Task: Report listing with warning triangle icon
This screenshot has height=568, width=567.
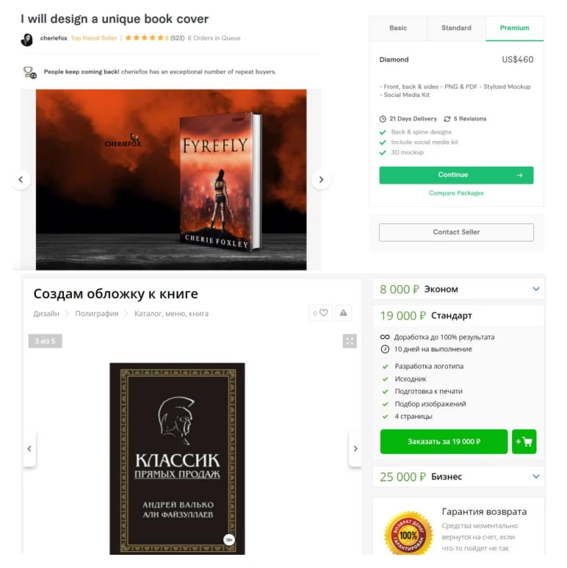Action: click(x=343, y=313)
